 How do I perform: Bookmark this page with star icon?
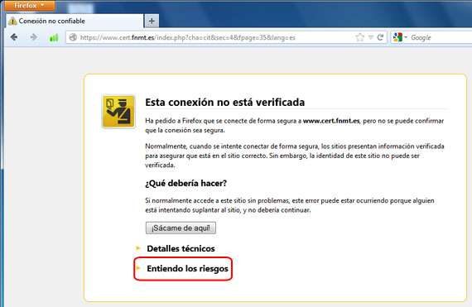[359, 37]
